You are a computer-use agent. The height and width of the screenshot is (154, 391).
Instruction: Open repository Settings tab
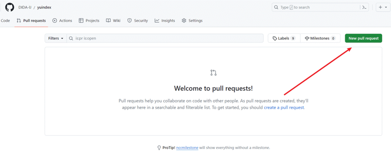click(x=192, y=21)
